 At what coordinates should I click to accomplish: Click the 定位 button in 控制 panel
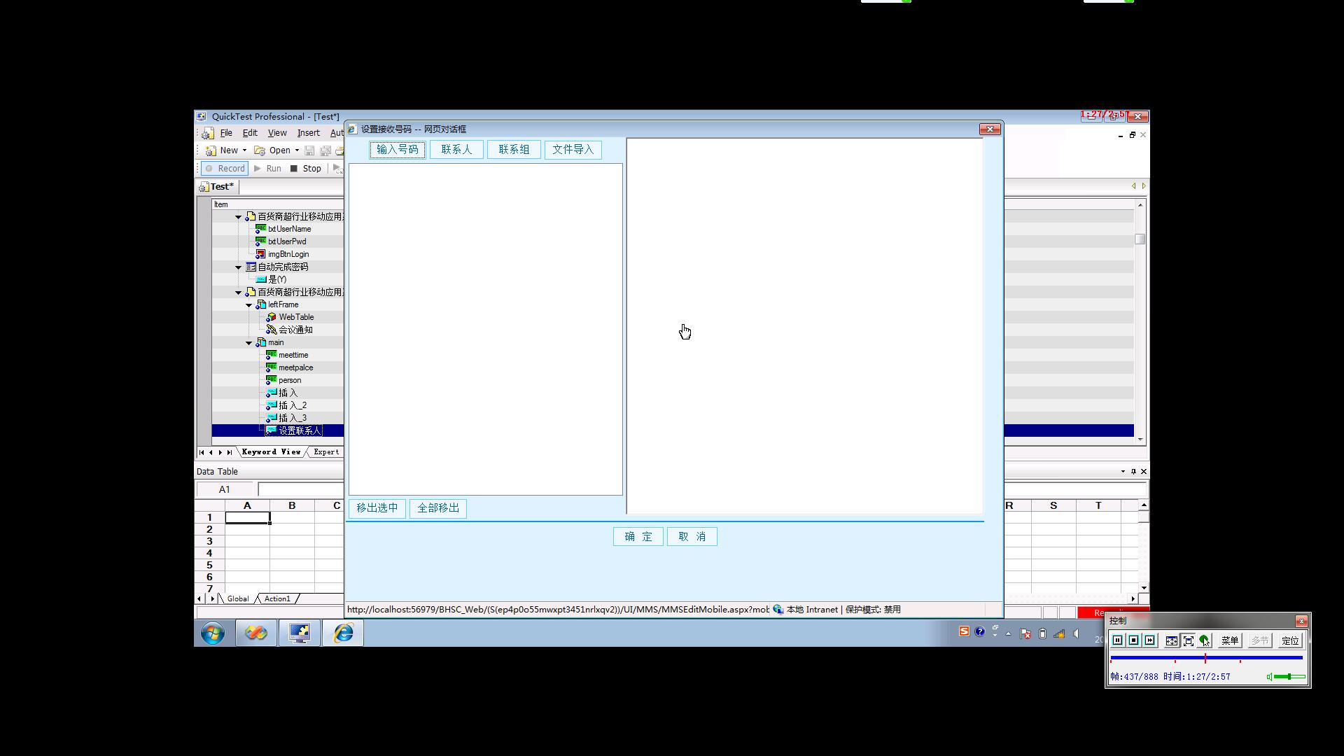coord(1290,640)
